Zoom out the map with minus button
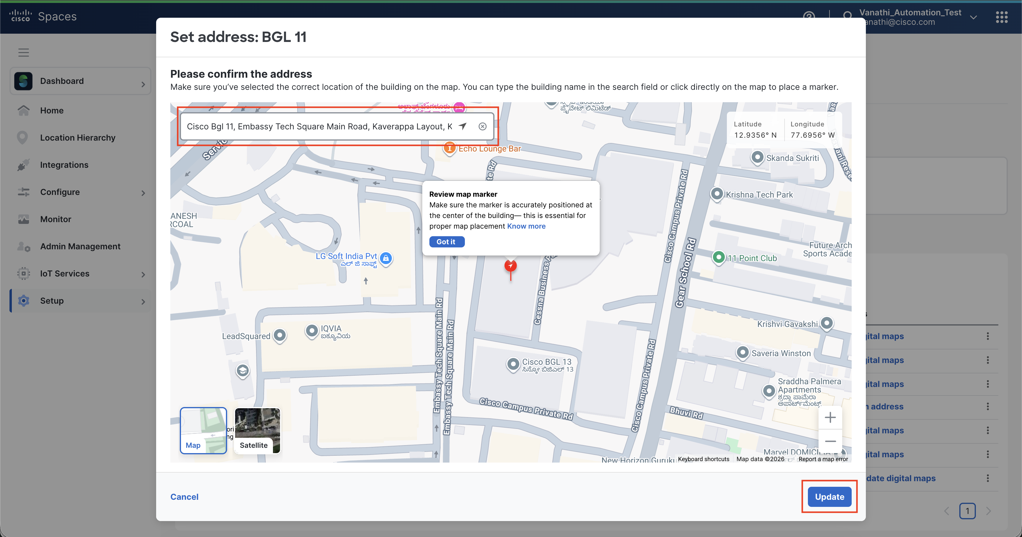Image resolution: width=1022 pixels, height=537 pixels. [x=830, y=441]
